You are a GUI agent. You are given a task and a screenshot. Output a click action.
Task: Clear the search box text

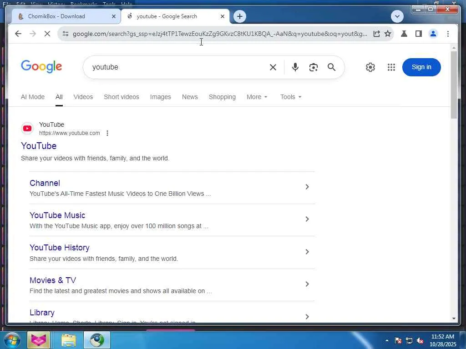click(273, 67)
